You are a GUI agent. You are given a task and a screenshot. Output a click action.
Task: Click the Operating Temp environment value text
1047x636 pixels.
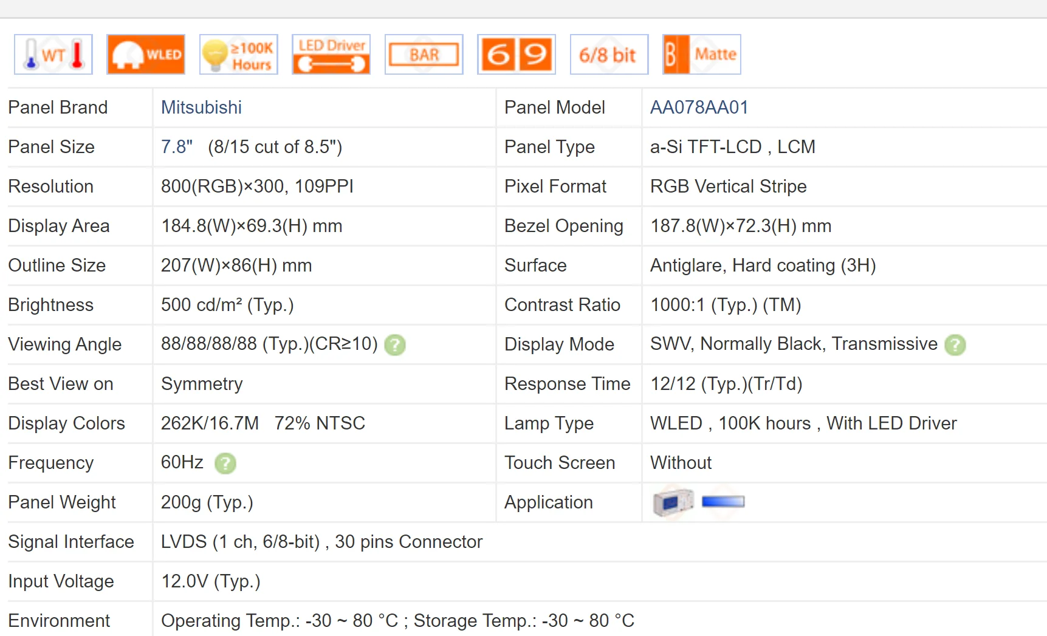pos(397,621)
